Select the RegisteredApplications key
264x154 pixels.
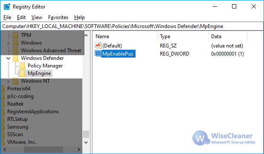point(33,112)
